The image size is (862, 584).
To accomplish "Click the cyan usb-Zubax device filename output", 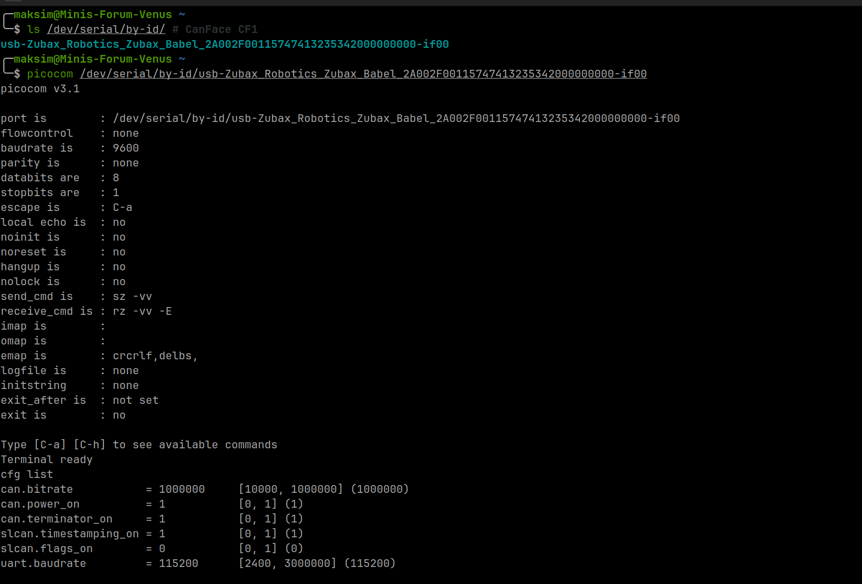I will click(224, 44).
